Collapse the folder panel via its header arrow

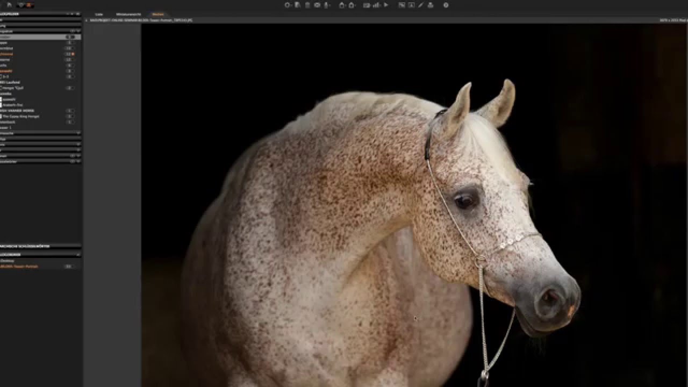(x=78, y=254)
